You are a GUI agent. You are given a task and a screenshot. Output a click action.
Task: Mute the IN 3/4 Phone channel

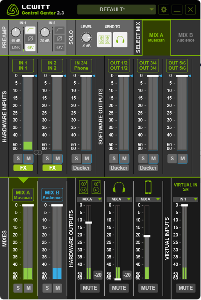(86, 158)
